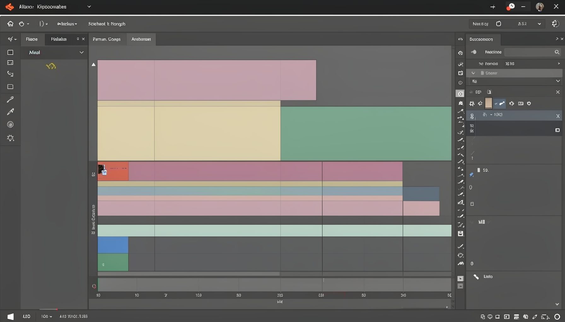Open the gear settings tool in left sidebar

click(10, 138)
